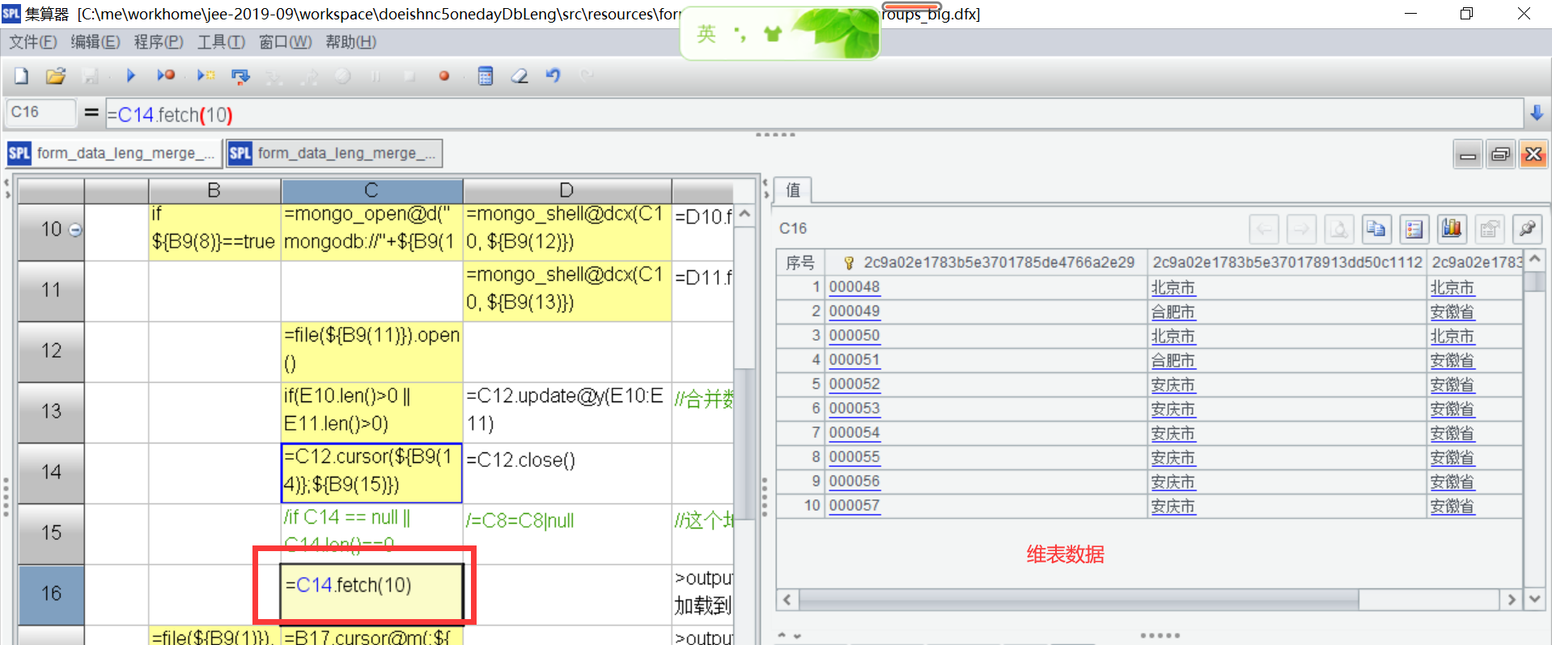Click the 000048 link in row 1
Screen dimensions: 1552x645
854,287
